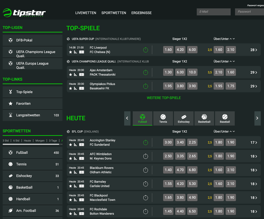Open 29 more markets for Ajax Amsterdam match
Screen dimensions: 264x219
254,72
